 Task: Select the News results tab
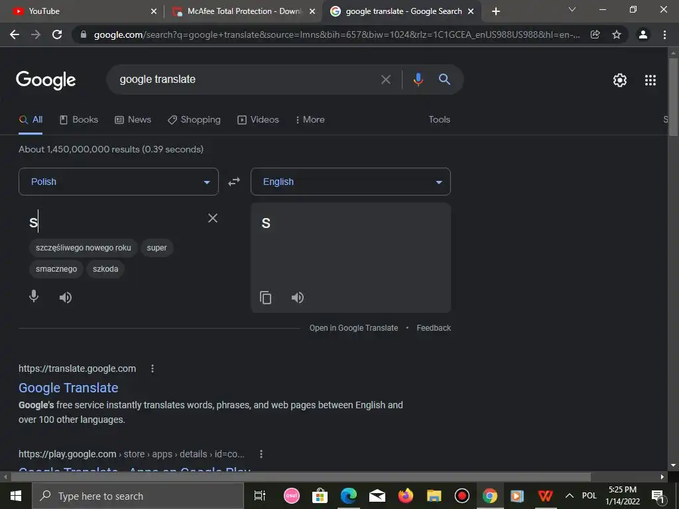(x=133, y=120)
